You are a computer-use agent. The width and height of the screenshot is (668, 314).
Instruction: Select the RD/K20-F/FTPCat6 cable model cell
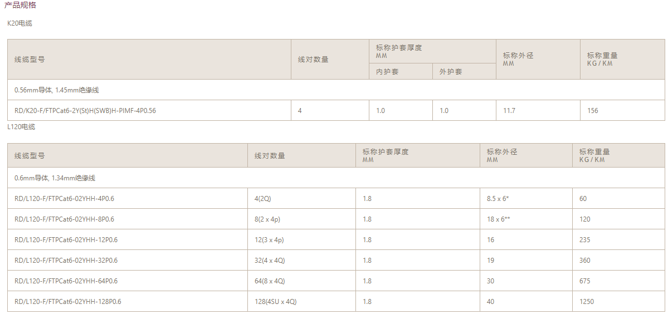(85, 111)
